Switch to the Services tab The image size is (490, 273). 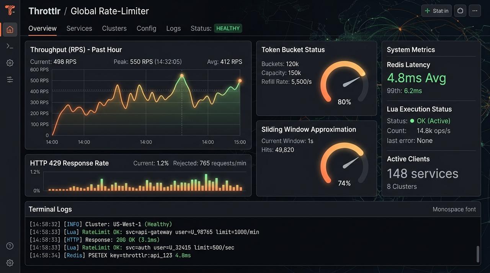point(79,29)
